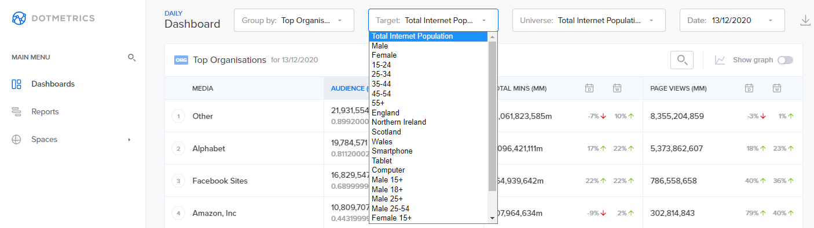This screenshot has height=228, width=814.
Task: Click the daily change icon in Total Mins column
Action: (589, 88)
